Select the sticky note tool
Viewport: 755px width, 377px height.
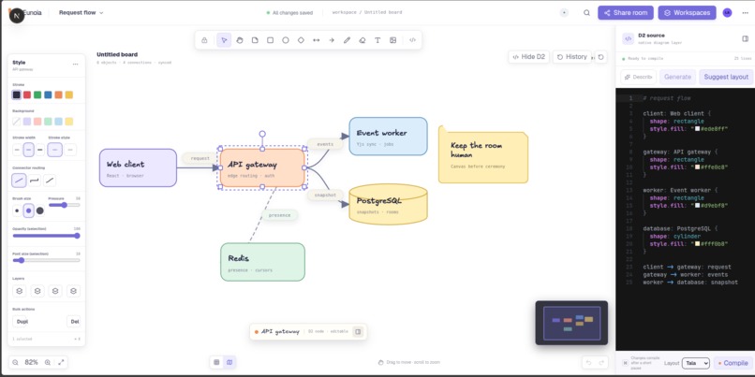pyautogui.click(x=255, y=40)
